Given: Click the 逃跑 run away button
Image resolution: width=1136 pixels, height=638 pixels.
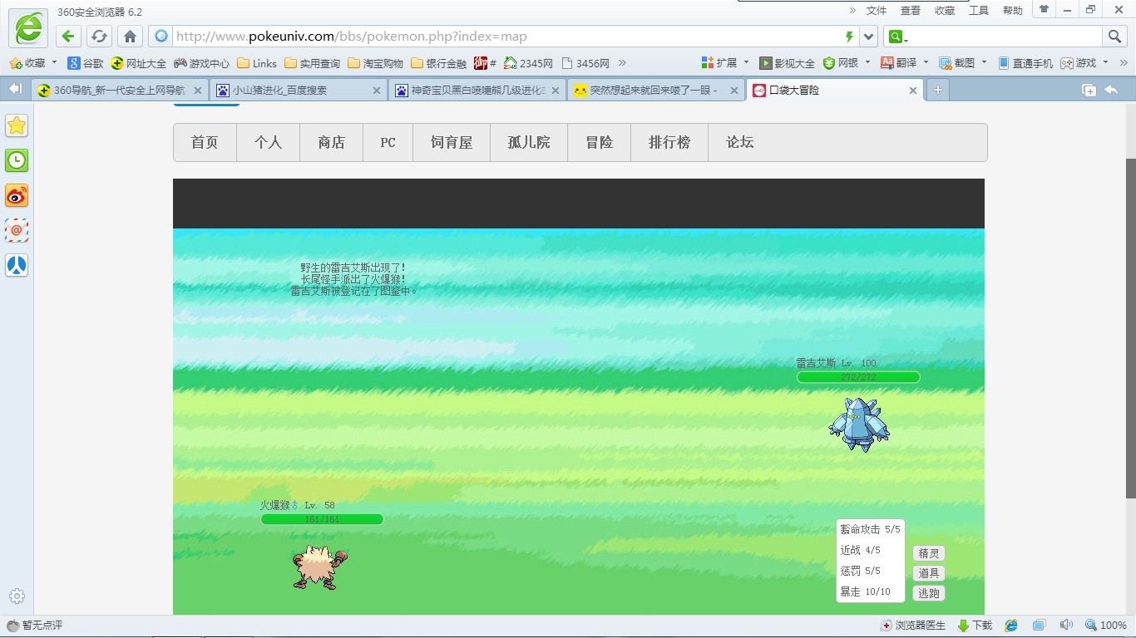Looking at the screenshot, I should pyautogui.click(x=929, y=593).
